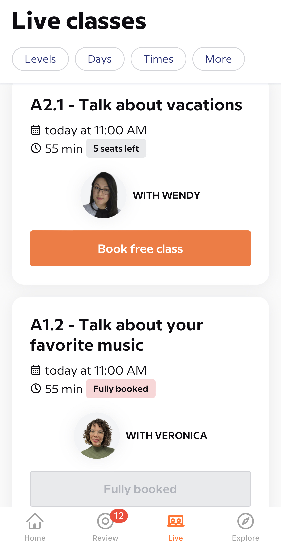The image size is (281, 555).
Task: Tap Veronica's teacher photo
Action: tap(97, 436)
